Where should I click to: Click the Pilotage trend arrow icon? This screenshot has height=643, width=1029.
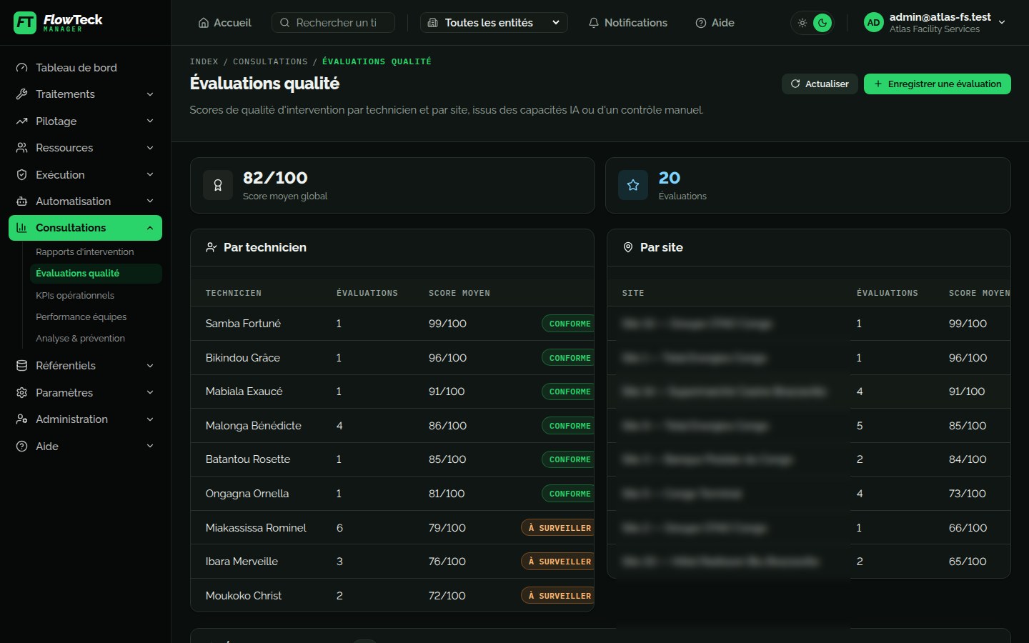coord(21,121)
